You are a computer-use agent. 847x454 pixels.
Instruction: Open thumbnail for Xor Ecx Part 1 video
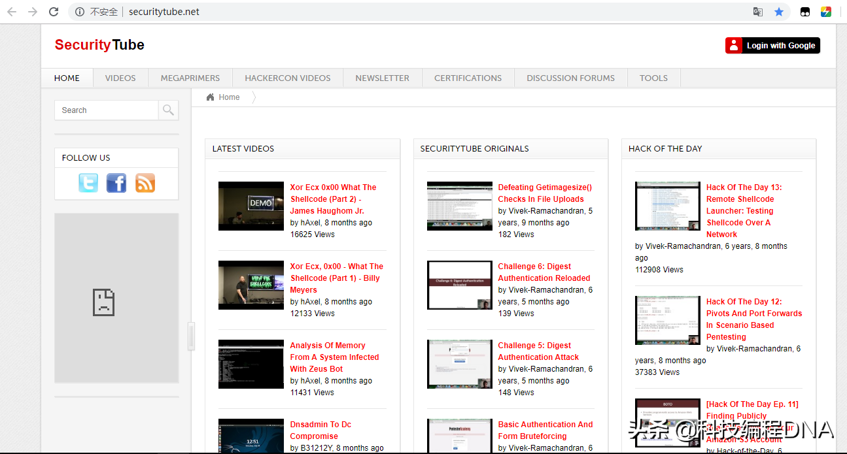tap(251, 285)
